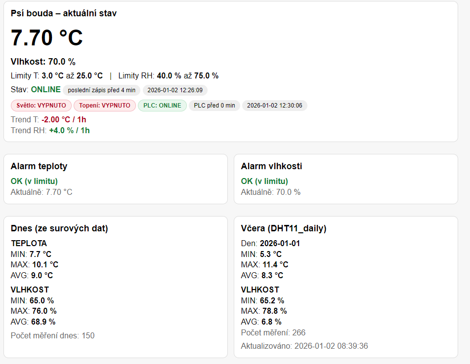
Task: Click the 'Psí bouda – aktuální stav' heading
Action: (x=64, y=13)
